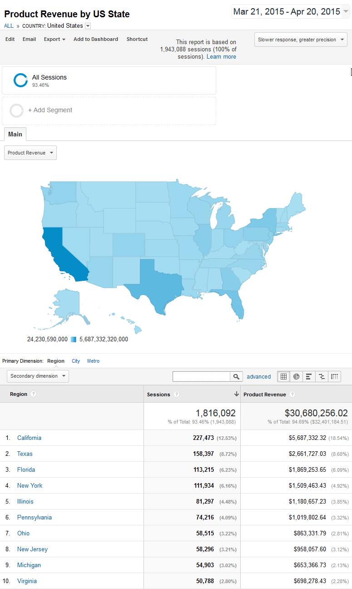Click into the table search field
This screenshot has width=352, height=589.
(202, 376)
